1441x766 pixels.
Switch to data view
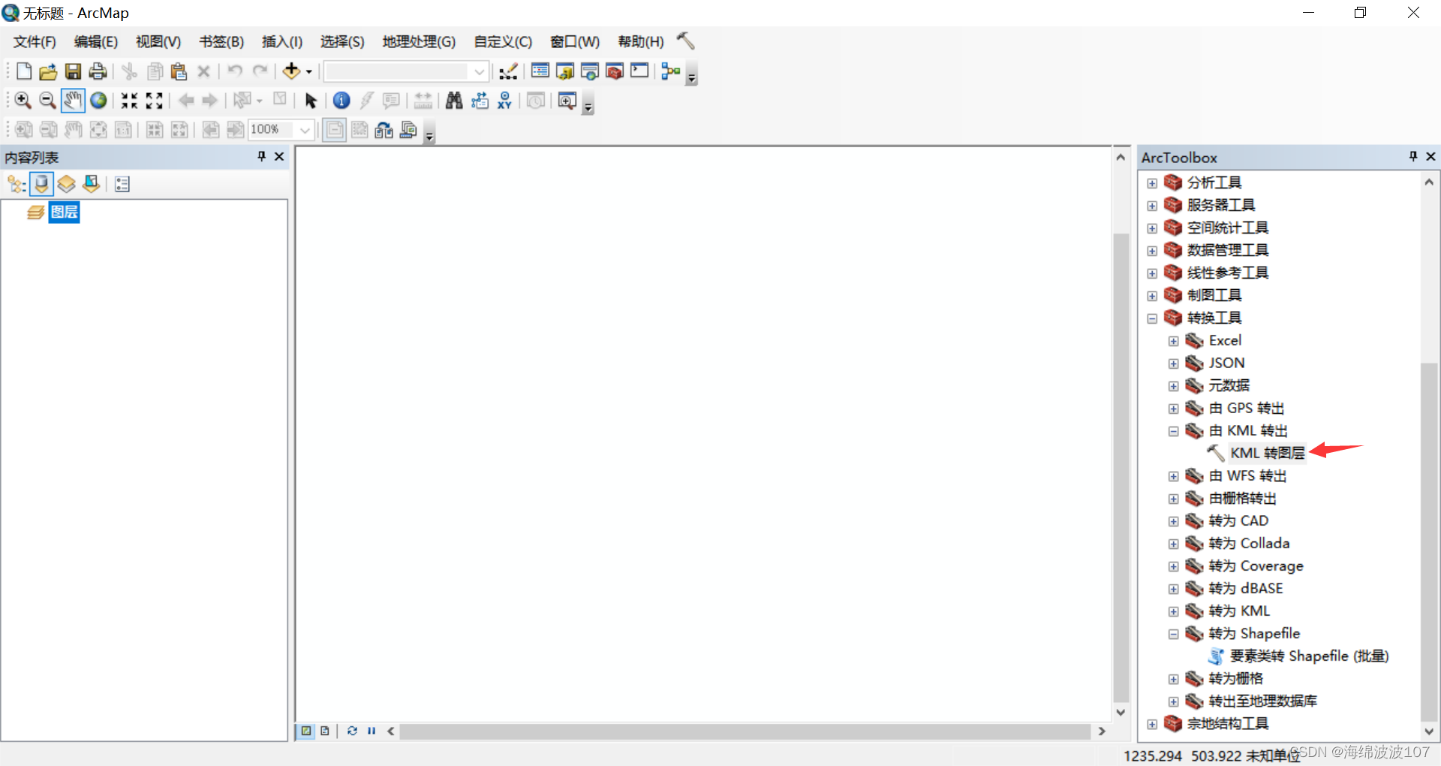pyautogui.click(x=306, y=731)
